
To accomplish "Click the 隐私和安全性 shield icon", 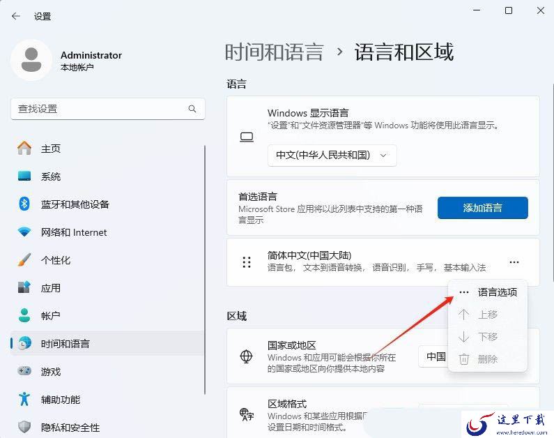I will tap(24, 427).
